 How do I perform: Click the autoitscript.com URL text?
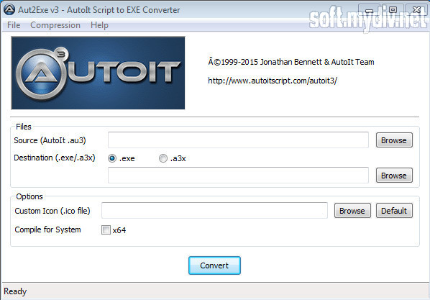pos(273,81)
